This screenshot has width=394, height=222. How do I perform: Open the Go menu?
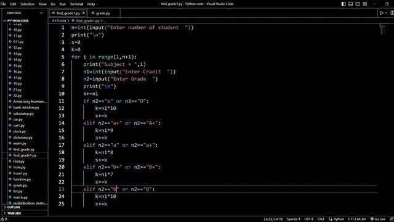point(53,4)
